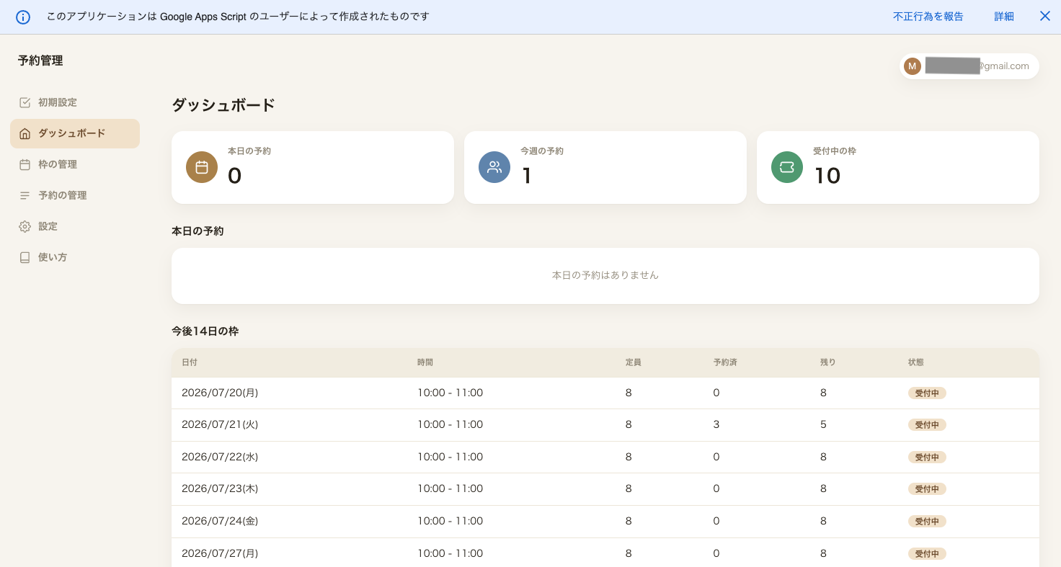Open 初期設定 in the sidebar

coord(75,102)
